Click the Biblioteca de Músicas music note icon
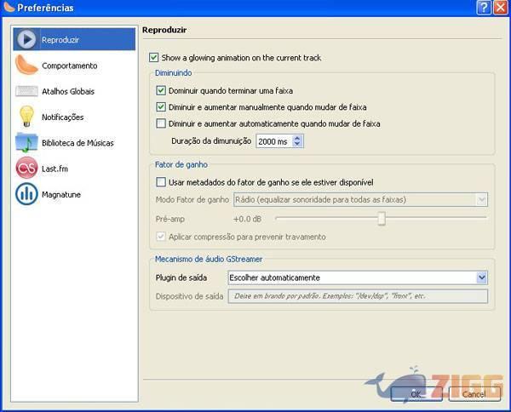511x412 pixels. [26, 143]
